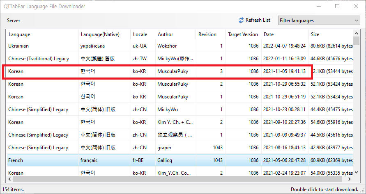Click the vertical scrollbar thumb

tap(356, 41)
